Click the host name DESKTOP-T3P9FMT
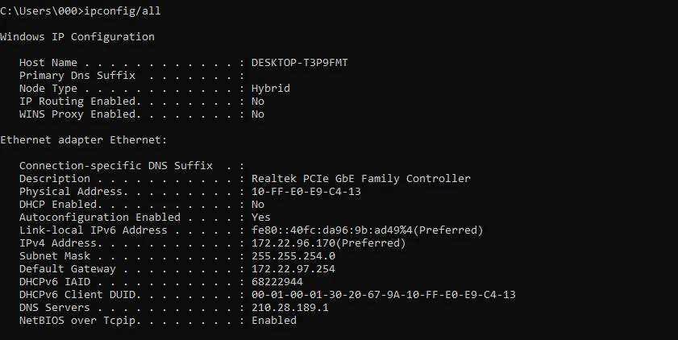The image size is (678, 340). (x=302, y=63)
